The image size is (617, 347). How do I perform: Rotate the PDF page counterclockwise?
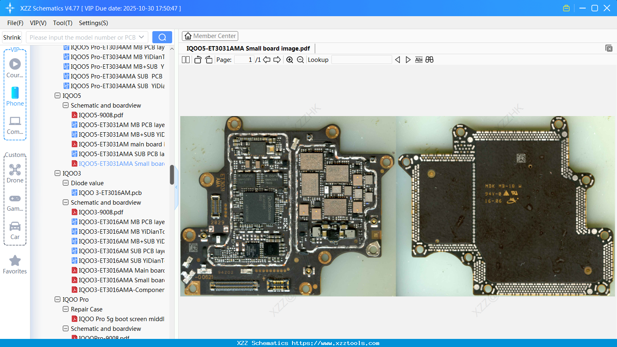click(197, 59)
